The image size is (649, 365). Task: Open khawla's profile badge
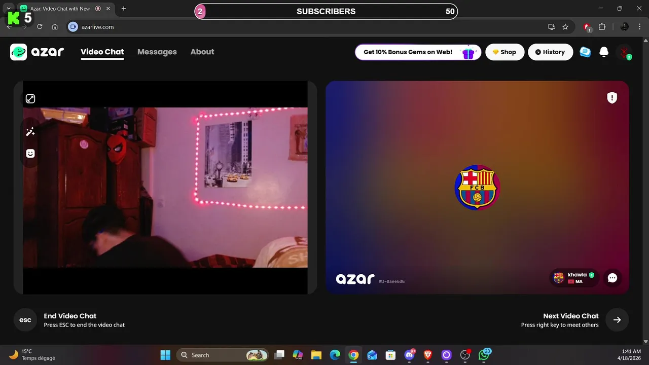[574, 278]
